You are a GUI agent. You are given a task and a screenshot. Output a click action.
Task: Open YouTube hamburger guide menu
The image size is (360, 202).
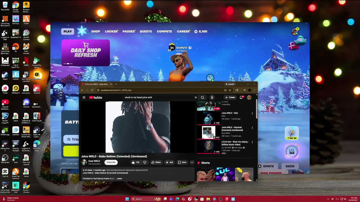(x=84, y=97)
